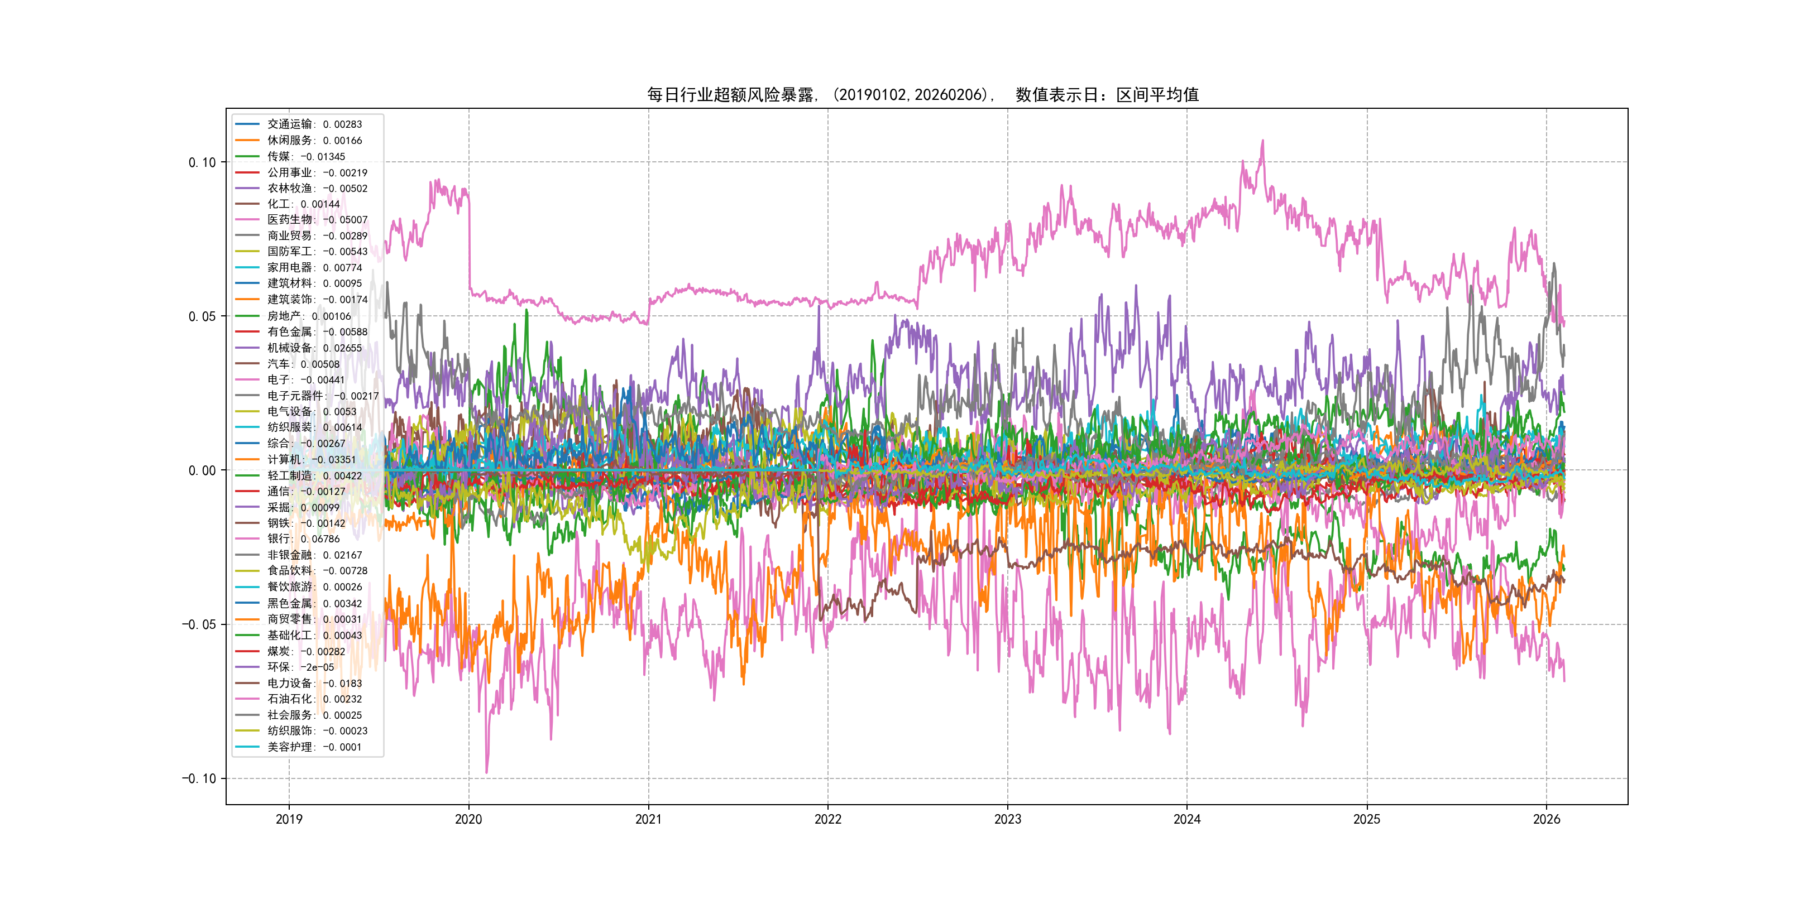Select the 机械设备: 0.02655 legend entry
This screenshot has height=904, width=1809.
click(x=314, y=348)
